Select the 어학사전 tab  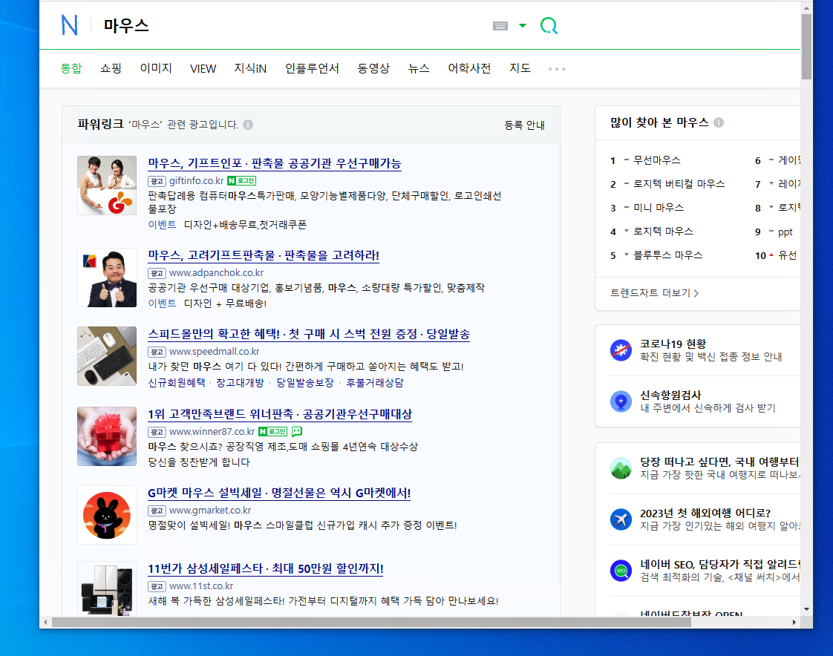tap(469, 68)
